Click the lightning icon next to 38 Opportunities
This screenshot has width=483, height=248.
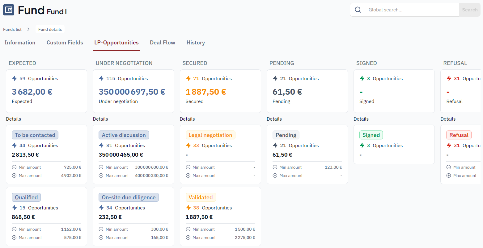[189, 208]
